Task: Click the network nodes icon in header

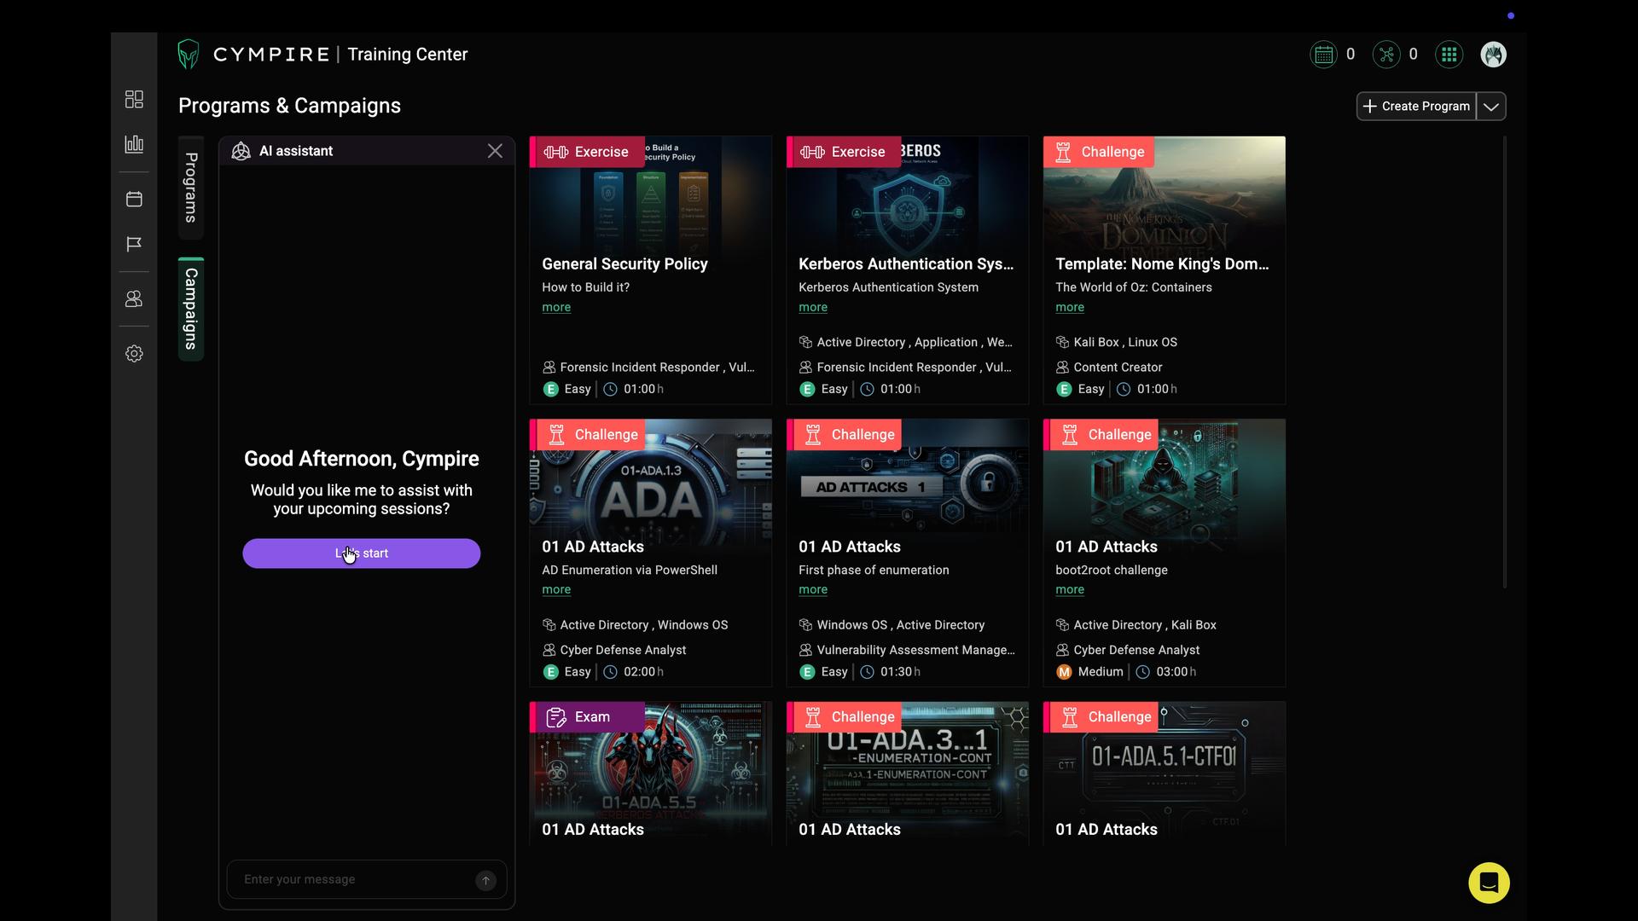Action: (1386, 55)
